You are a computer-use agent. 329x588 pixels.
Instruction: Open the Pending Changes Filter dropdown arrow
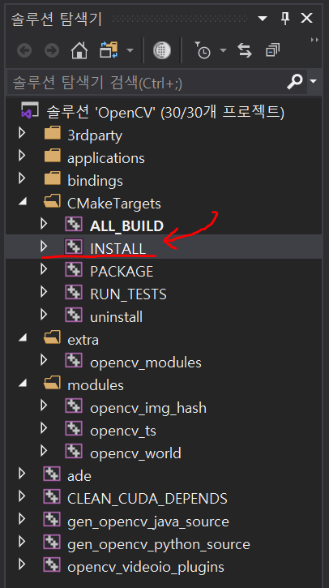click(x=224, y=50)
